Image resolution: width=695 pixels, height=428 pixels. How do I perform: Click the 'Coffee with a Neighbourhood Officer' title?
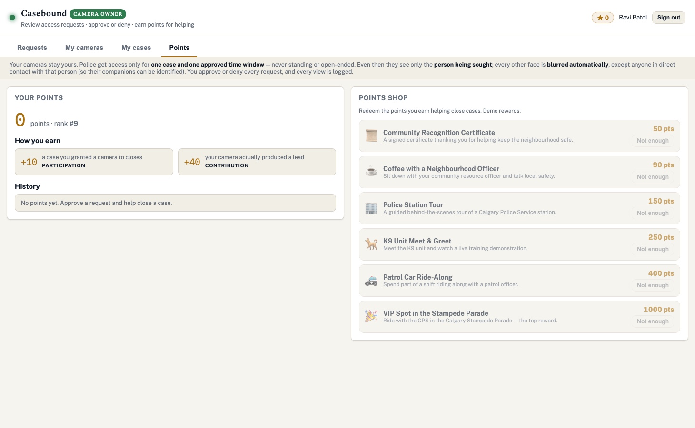tap(441, 169)
